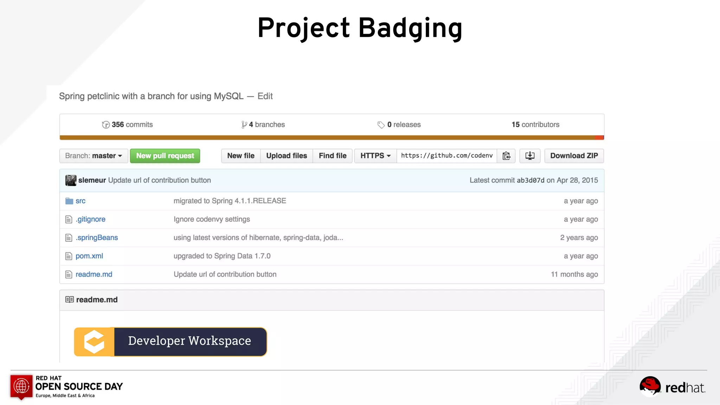Click the file icon beside readme.md row
Screen dimensions: 720x405
click(x=69, y=274)
